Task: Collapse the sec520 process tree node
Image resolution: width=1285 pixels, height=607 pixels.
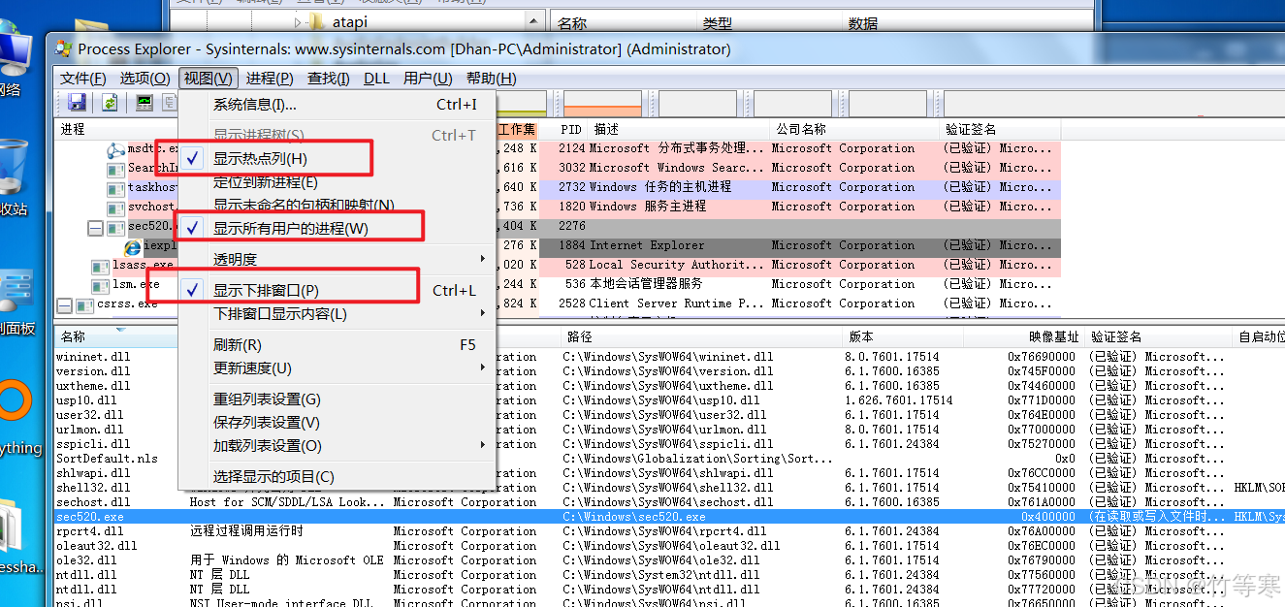Action: click(x=95, y=228)
